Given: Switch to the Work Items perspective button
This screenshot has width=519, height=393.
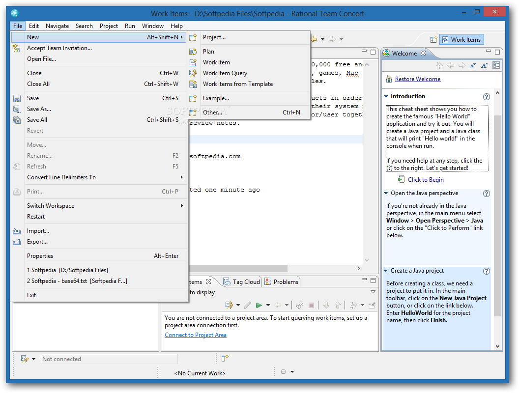Looking at the screenshot, I should (461, 40).
